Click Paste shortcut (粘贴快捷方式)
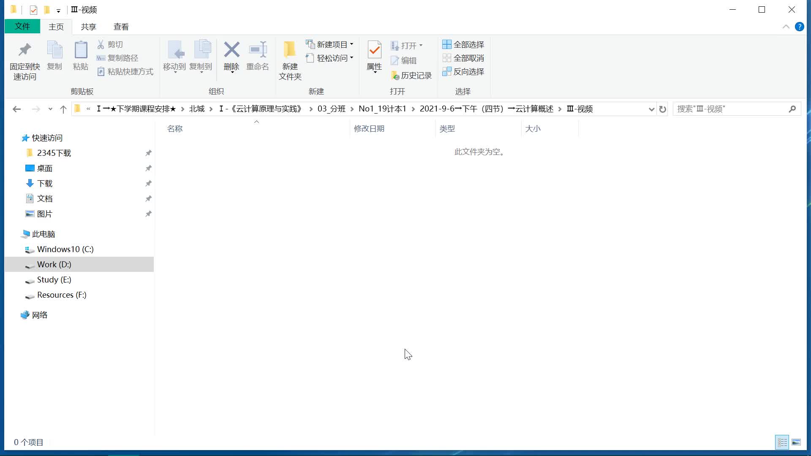This screenshot has width=811, height=456. 125,71
